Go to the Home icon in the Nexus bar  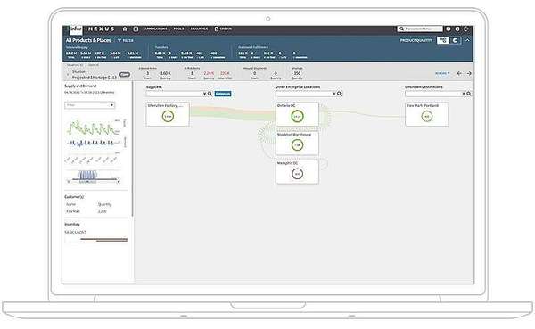[125, 29]
